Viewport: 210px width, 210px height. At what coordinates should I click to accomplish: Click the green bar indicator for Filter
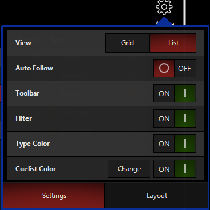pos(185,118)
